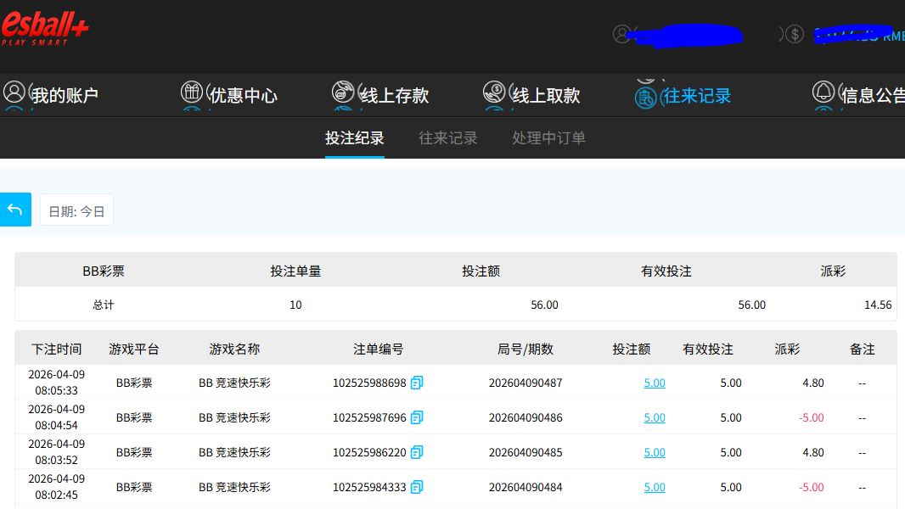
Task: Copy order number 102525984333
Action: [415, 487]
